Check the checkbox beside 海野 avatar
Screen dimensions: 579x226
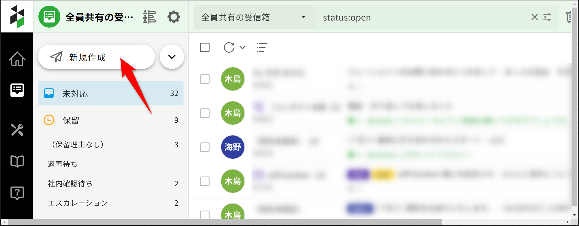[205, 147]
